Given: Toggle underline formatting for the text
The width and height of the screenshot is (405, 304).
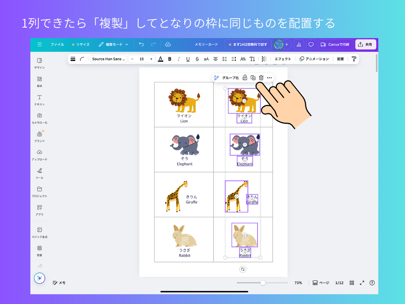Looking at the screenshot, I should click(188, 59).
